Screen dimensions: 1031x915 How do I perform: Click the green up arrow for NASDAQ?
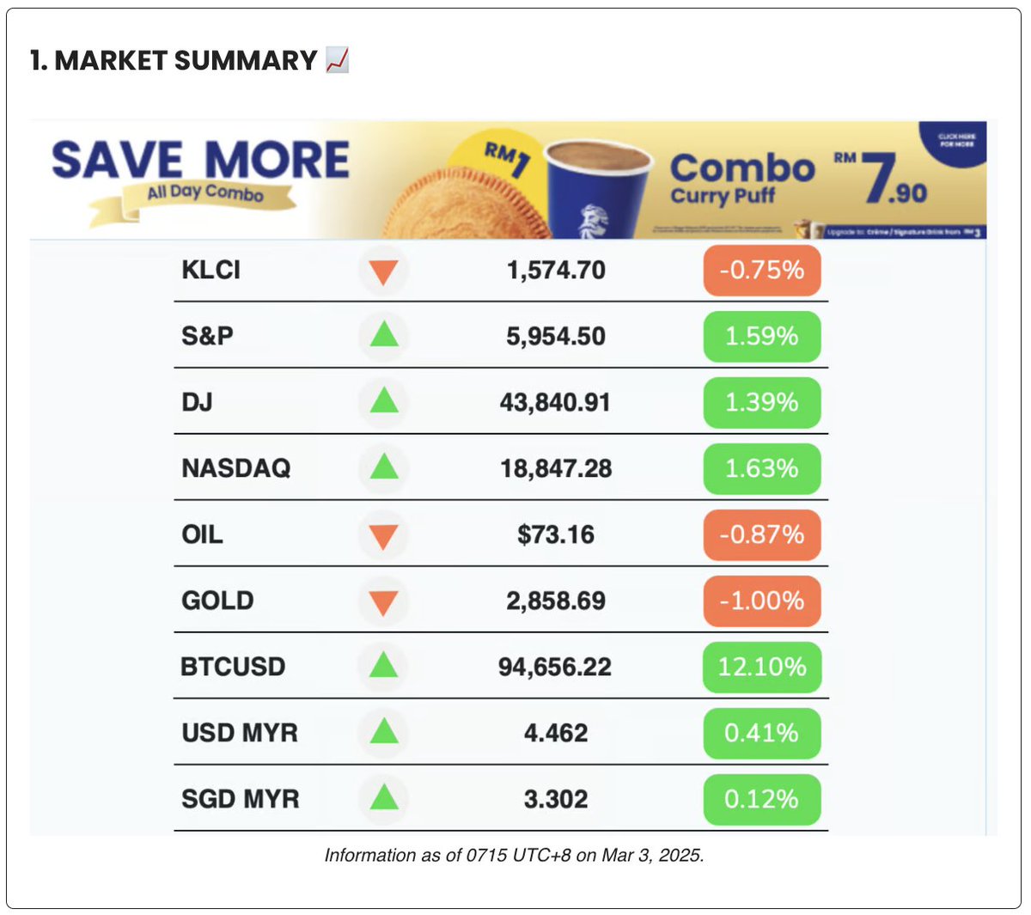[384, 467]
